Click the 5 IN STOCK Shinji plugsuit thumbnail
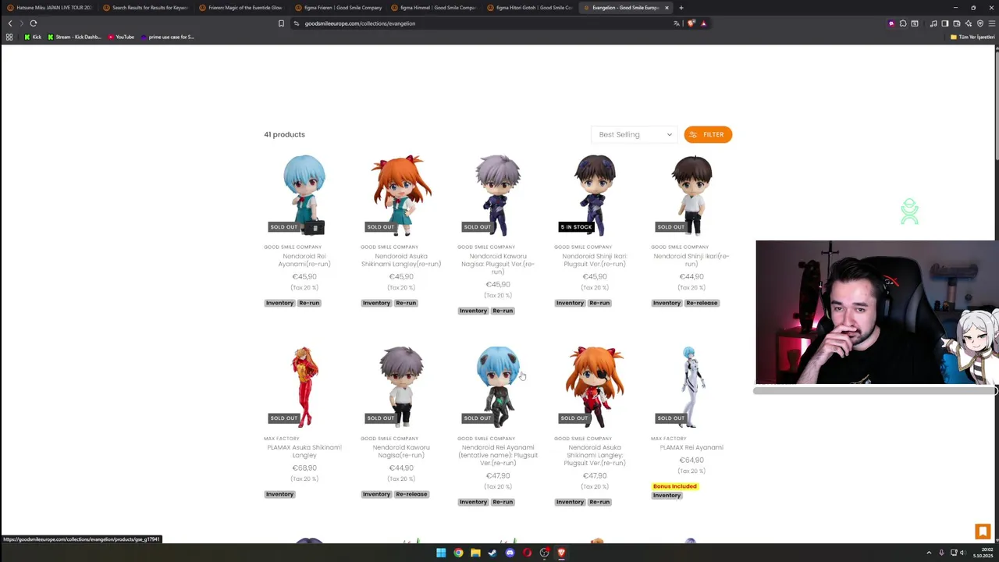The height and width of the screenshot is (562, 999). [x=595, y=194]
